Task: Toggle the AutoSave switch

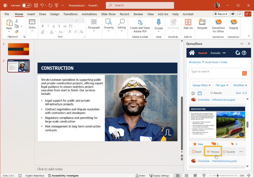Action: click(x=26, y=5)
